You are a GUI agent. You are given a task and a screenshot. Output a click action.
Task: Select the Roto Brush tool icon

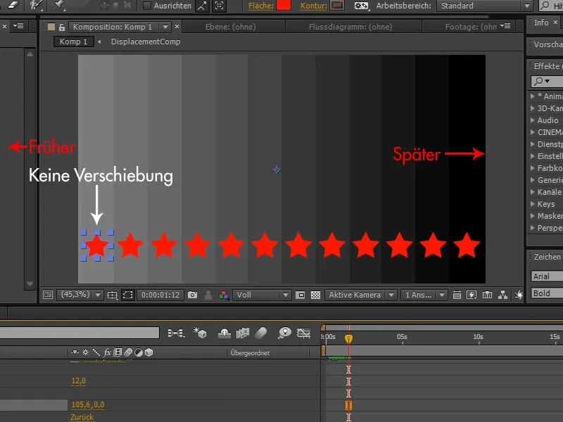36,5
